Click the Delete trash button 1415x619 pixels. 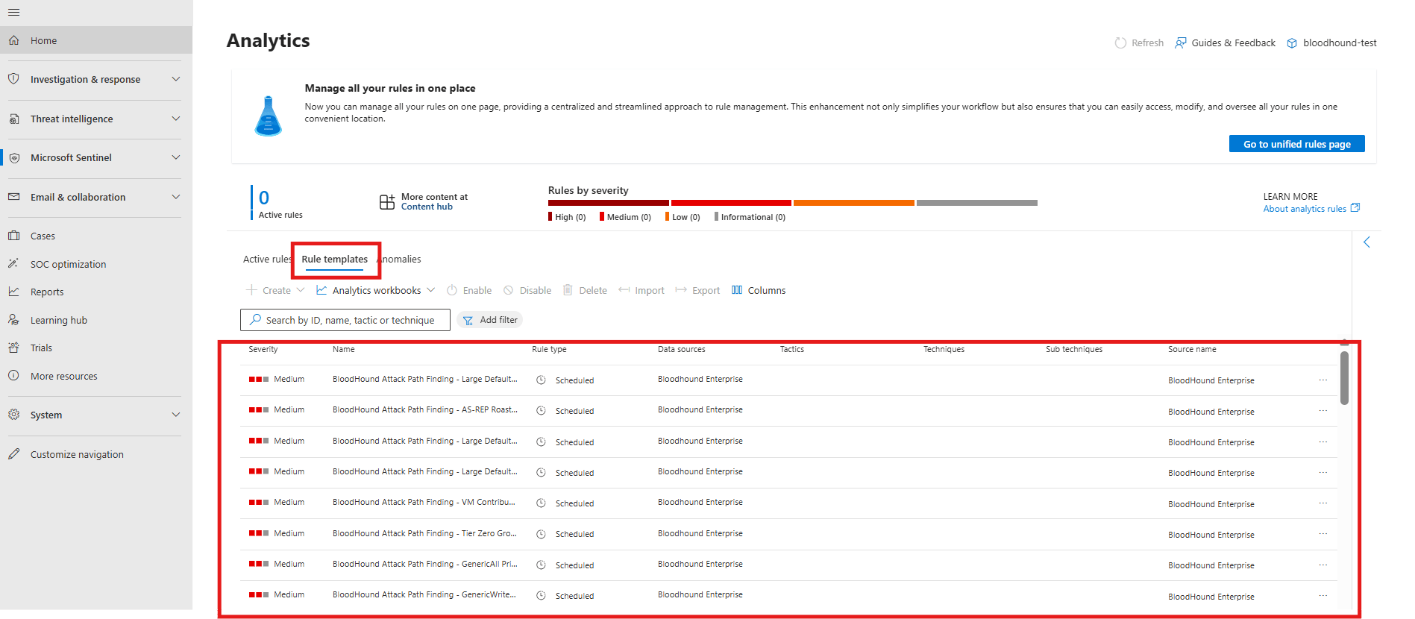pyautogui.click(x=585, y=290)
